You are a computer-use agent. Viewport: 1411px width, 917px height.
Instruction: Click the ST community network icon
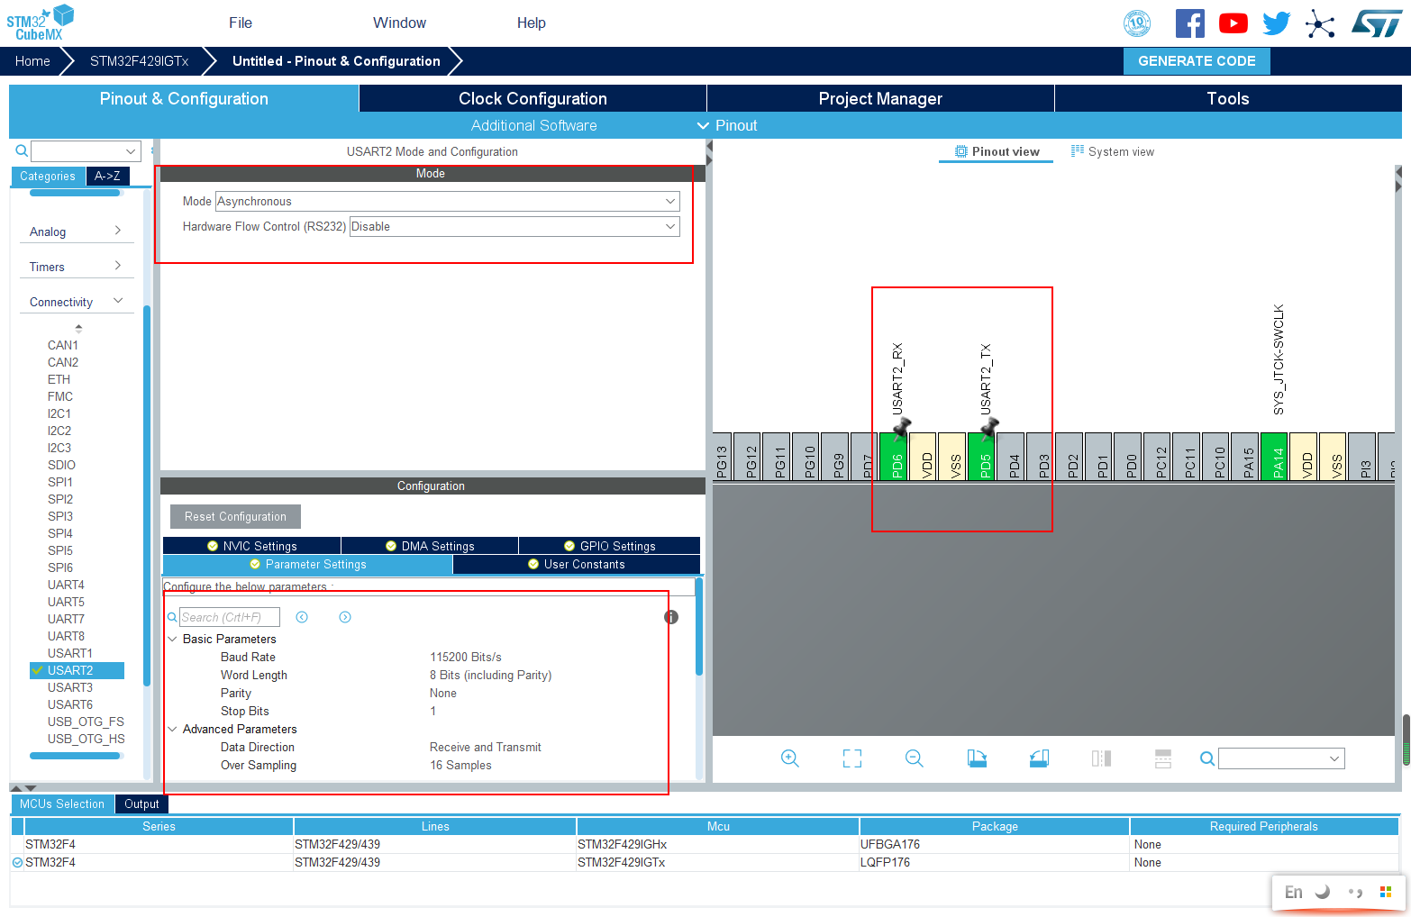click(1320, 23)
